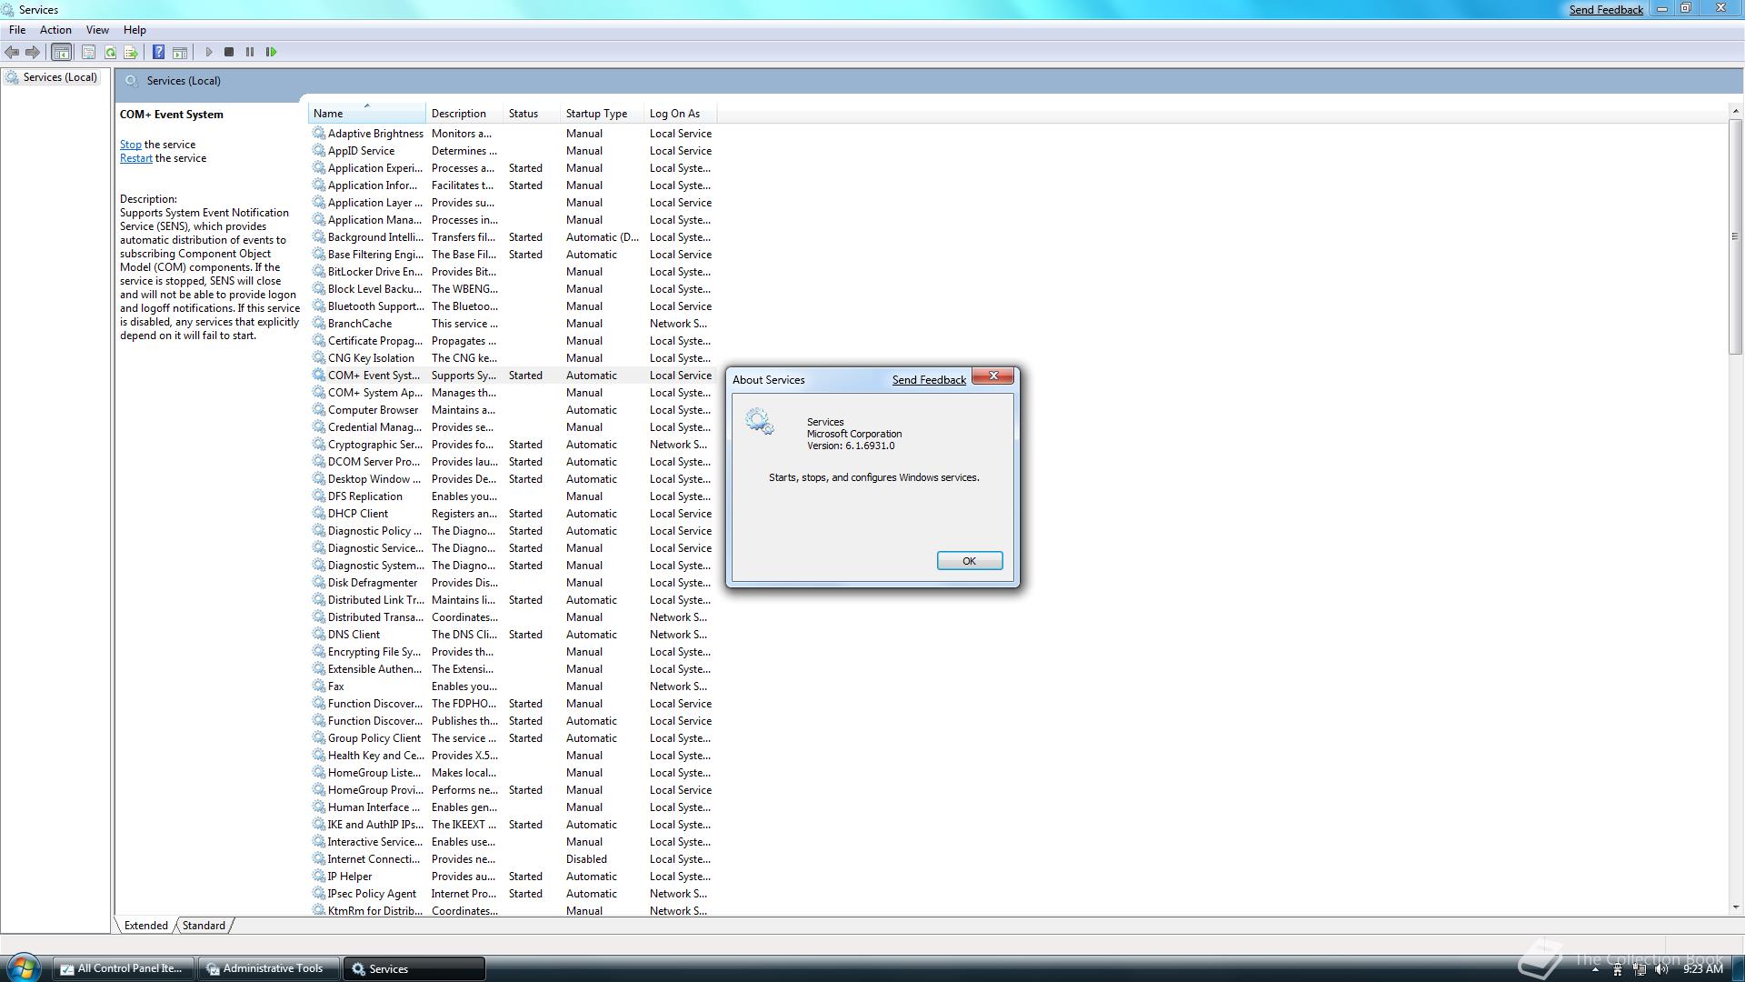1745x982 pixels.
Task: Click the vertical scrollbar thumb of the services list
Action: tap(1735, 236)
